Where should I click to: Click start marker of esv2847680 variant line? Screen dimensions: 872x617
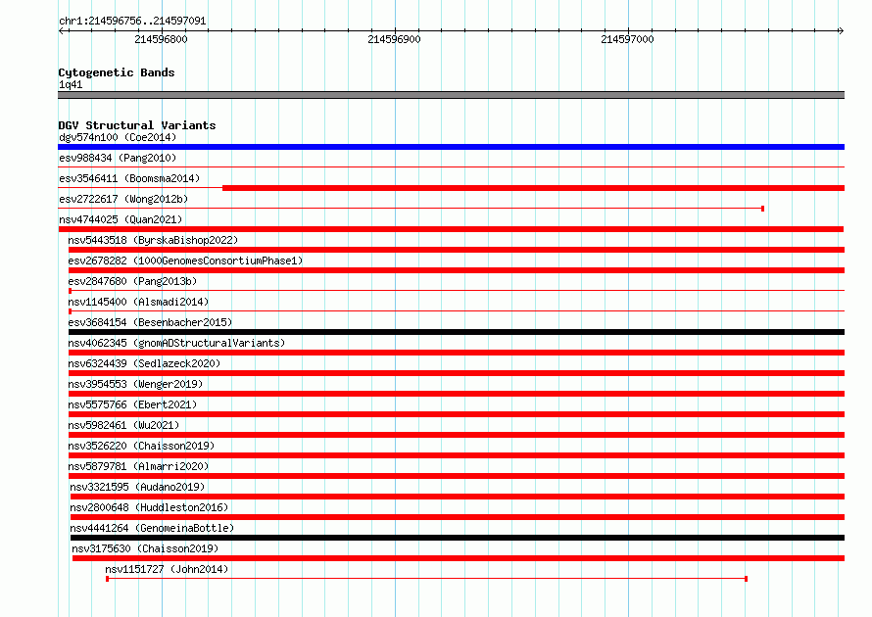(71, 291)
